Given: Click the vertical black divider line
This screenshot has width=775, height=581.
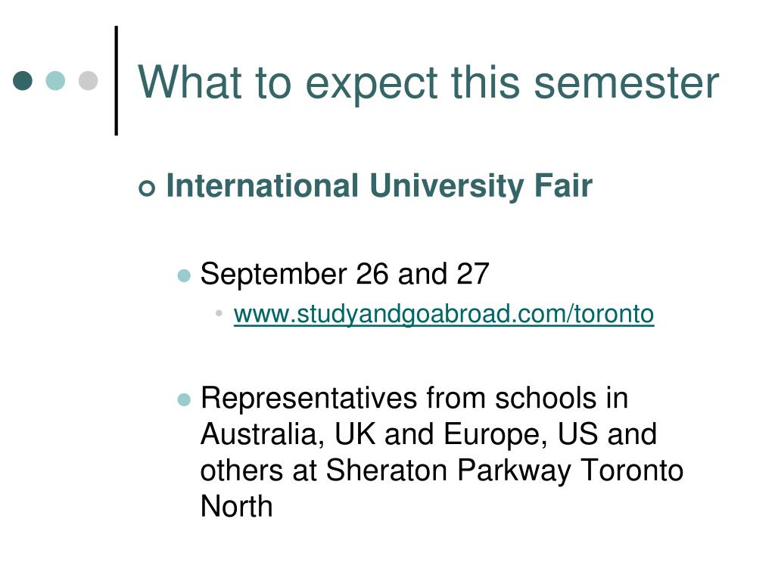Looking at the screenshot, I should click(x=116, y=80).
